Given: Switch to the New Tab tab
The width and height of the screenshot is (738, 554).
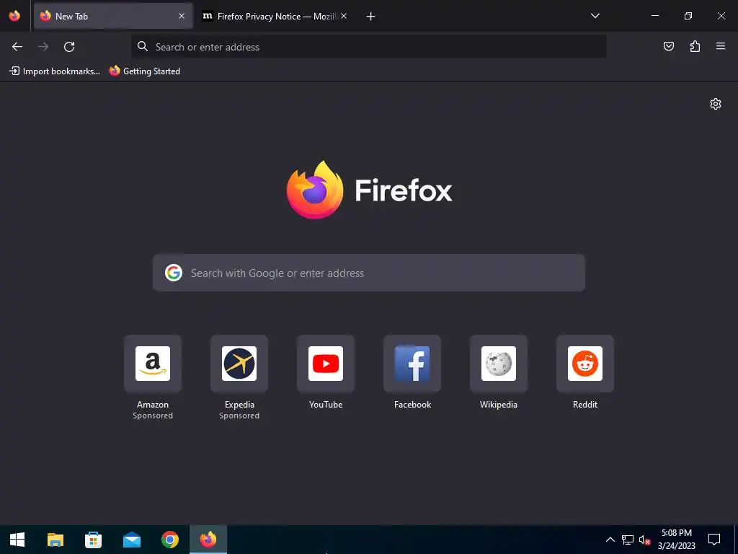Looking at the screenshot, I should click(113, 16).
